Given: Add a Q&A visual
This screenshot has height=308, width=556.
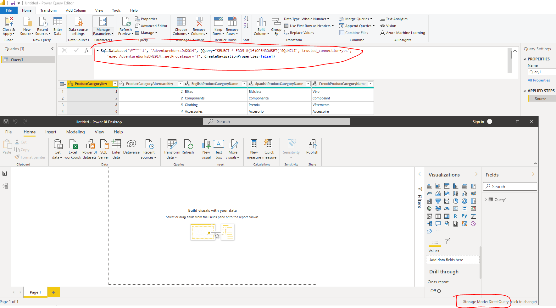Looking at the screenshot, I should pyautogui.click(x=438, y=224).
